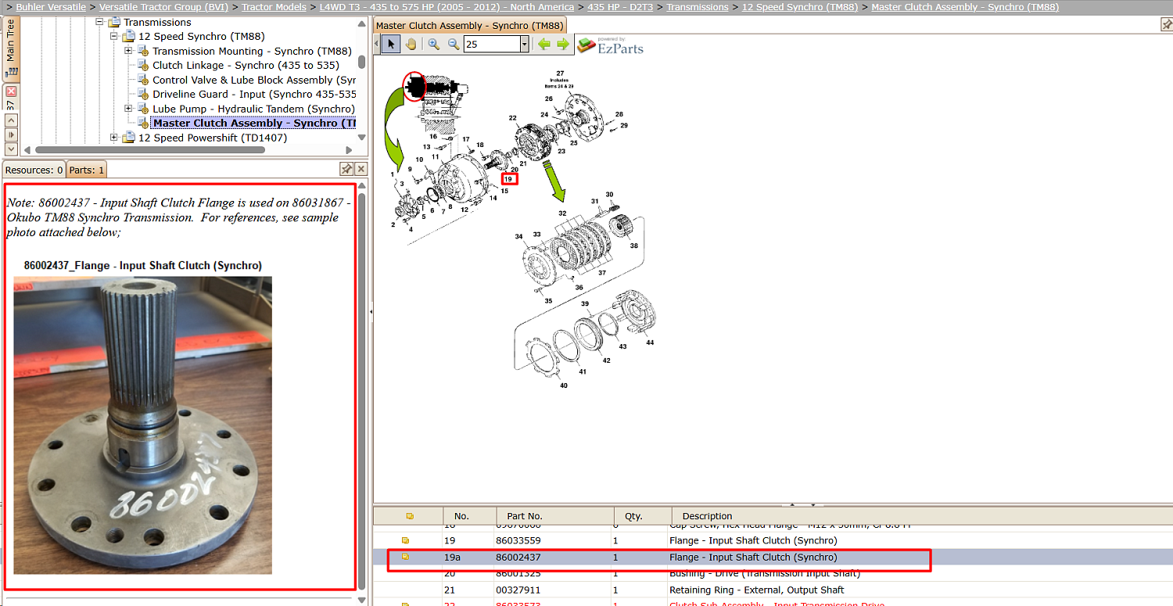
Task: Click the tree panel vertical scrollbar thumb
Action: (361, 61)
